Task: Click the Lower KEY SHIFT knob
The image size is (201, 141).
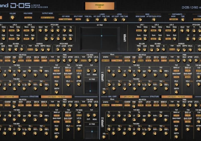Action: tap(97, 20)
